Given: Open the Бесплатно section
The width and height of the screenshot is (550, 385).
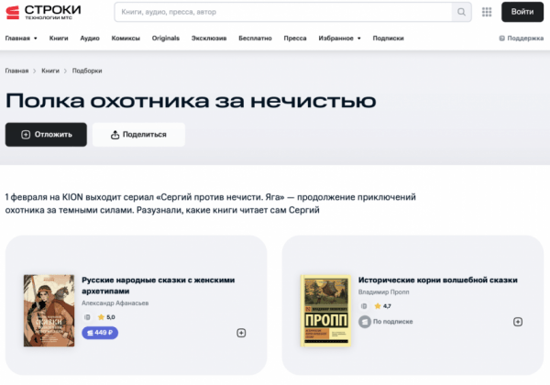Looking at the screenshot, I should pos(255,38).
